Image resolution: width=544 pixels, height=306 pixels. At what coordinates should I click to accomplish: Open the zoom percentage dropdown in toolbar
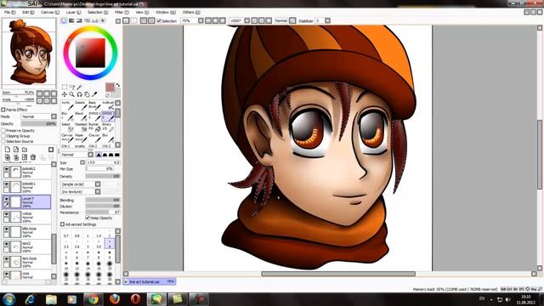click(201, 20)
